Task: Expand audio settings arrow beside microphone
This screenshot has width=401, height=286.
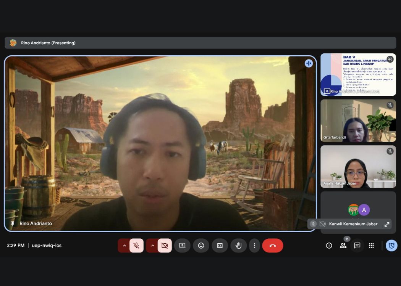Action: (124, 246)
